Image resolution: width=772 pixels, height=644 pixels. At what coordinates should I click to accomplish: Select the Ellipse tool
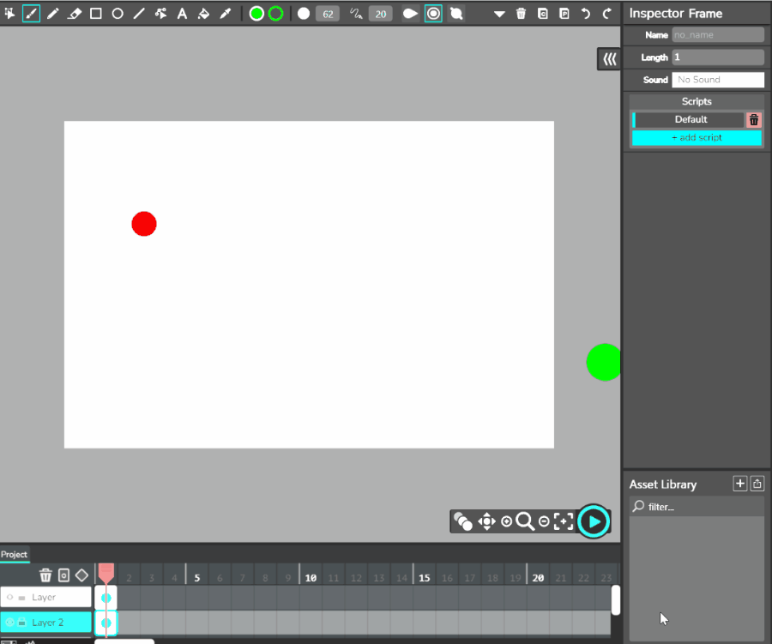click(118, 14)
